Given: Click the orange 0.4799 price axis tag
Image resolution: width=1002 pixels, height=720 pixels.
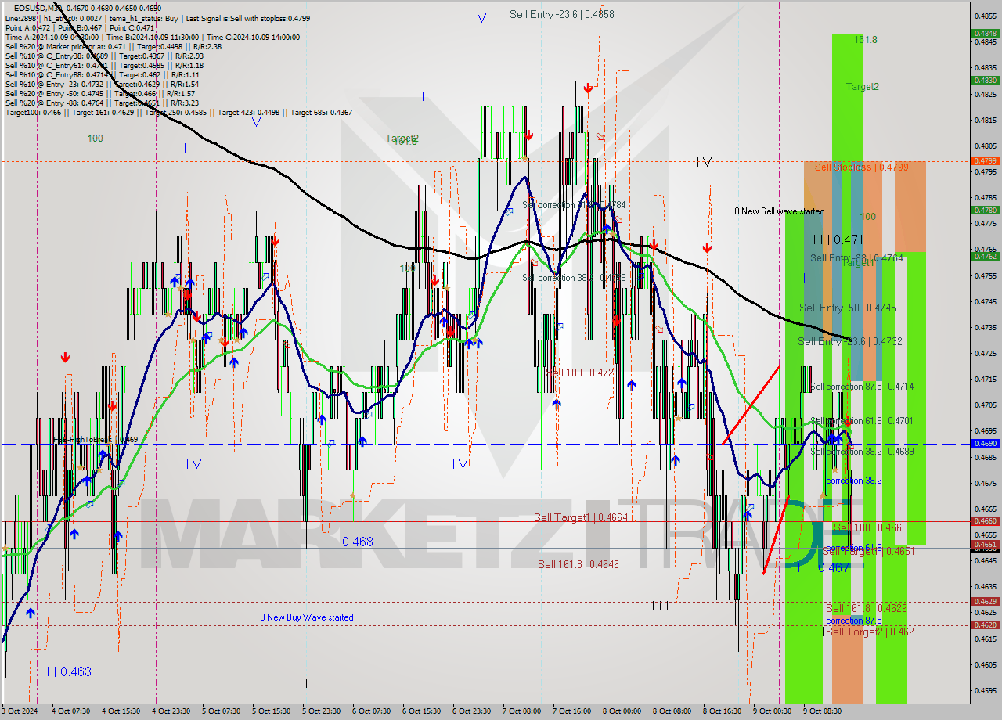Looking at the screenshot, I should click(985, 160).
